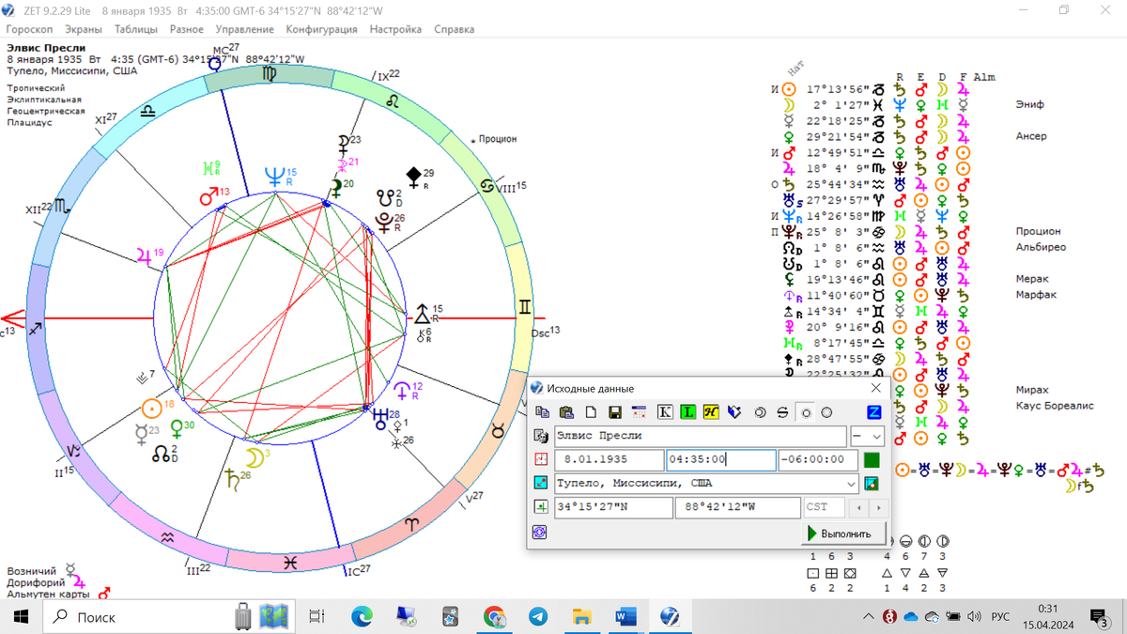Open Chrome from the taskbar

pos(494,616)
